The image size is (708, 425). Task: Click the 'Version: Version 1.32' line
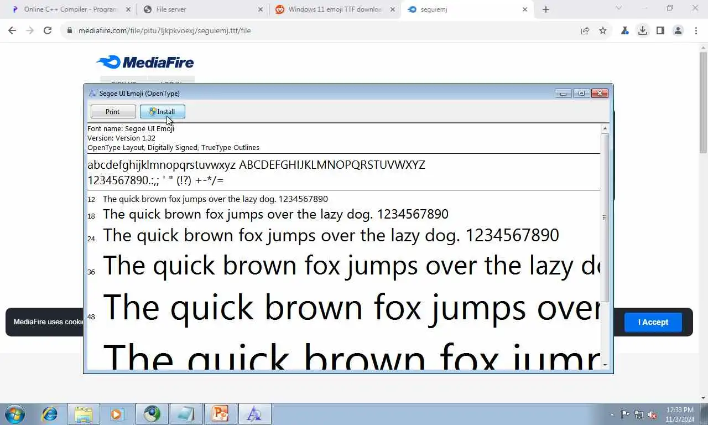coord(121,138)
